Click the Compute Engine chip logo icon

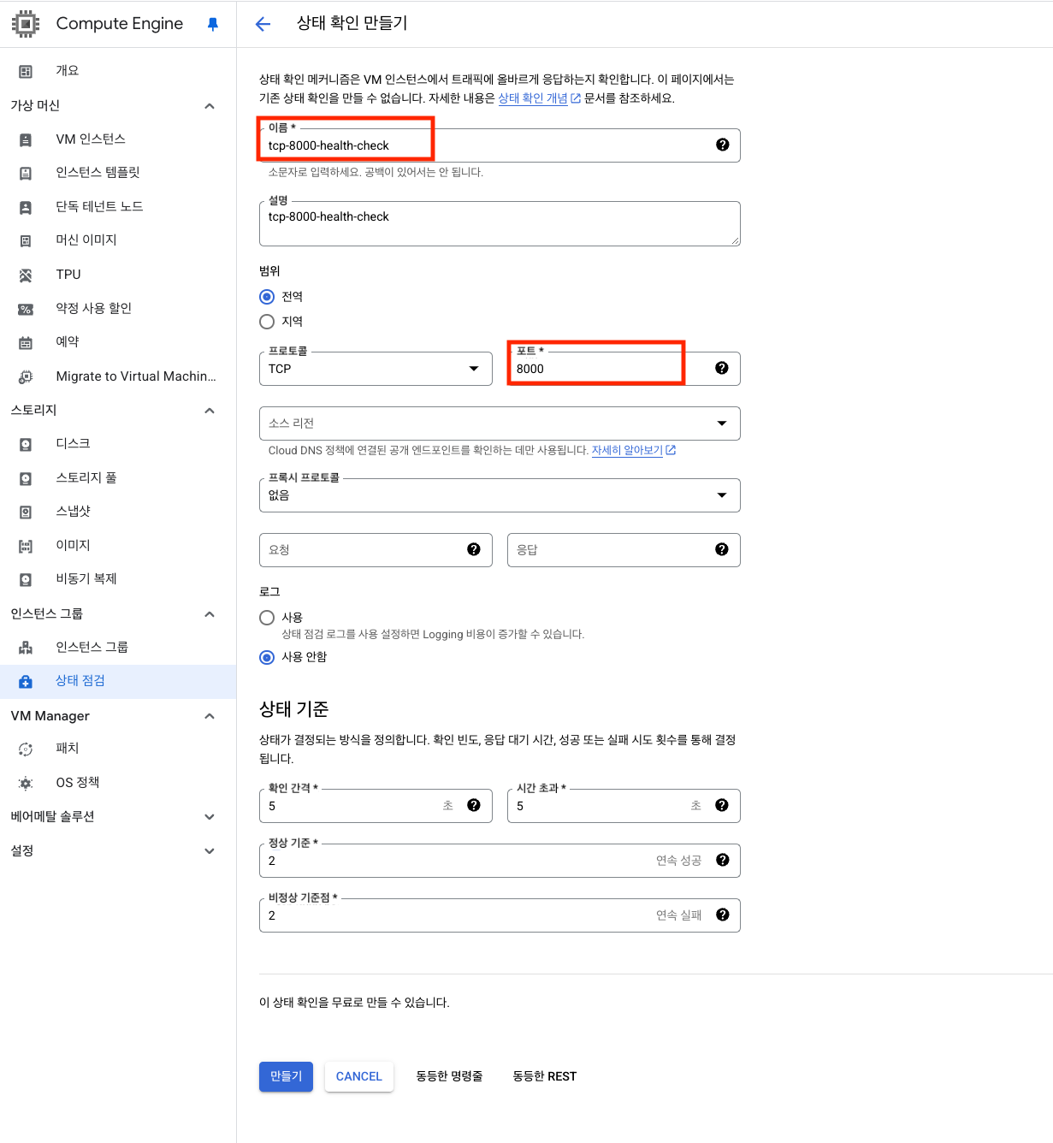26,24
